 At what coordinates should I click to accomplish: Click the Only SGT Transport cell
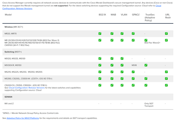[149, 105]
